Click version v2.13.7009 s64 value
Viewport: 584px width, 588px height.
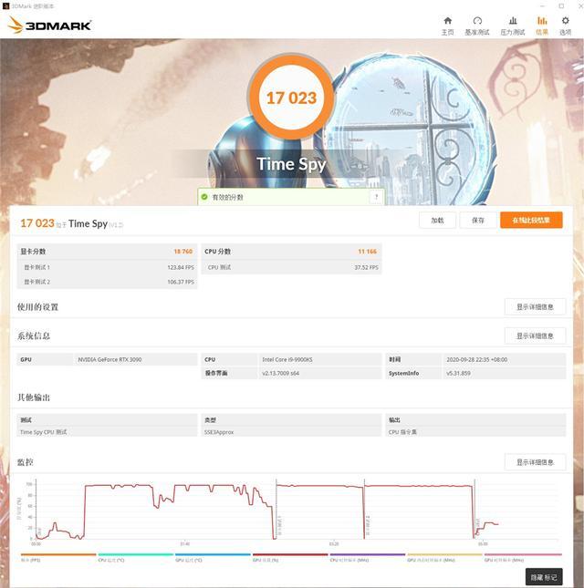(x=281, y=373)
